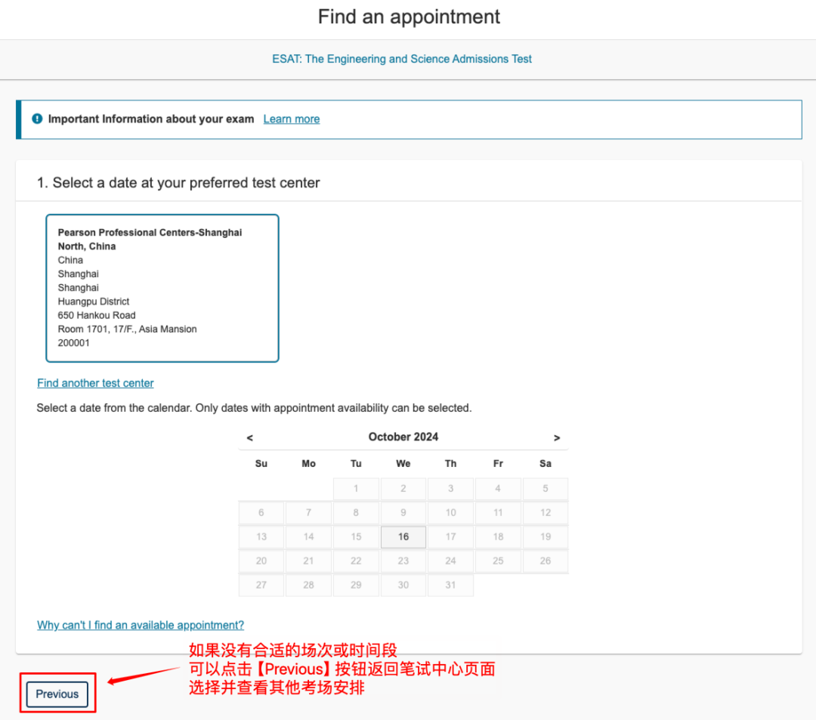This screenshot has width=816, height=720.
Task: Click the We weekday column header
Action: pyautogui.click(x=403, y=464)
